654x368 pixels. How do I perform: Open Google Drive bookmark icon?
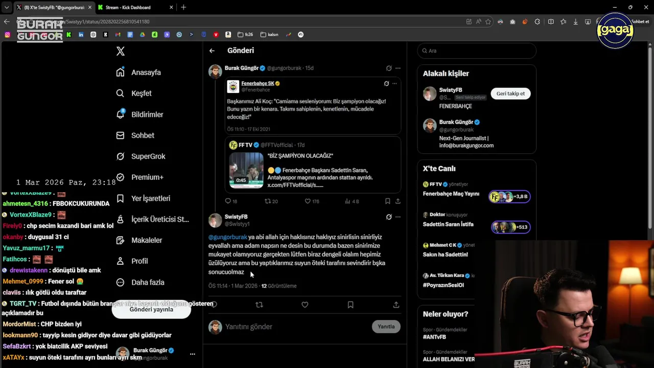coord(142,35)
